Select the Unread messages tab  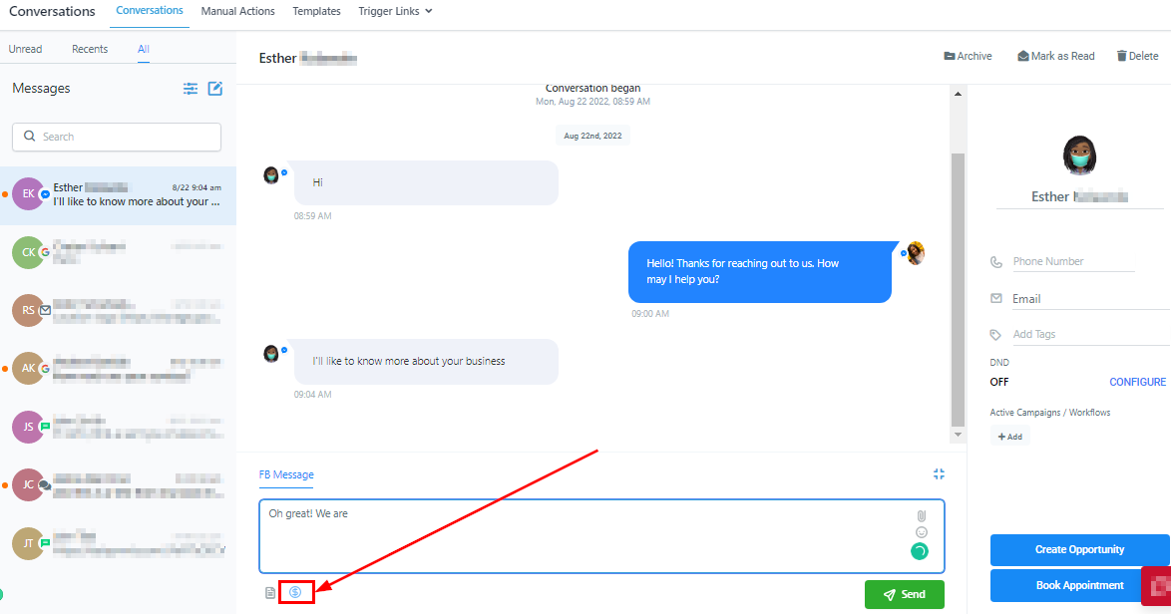(25, 49)
